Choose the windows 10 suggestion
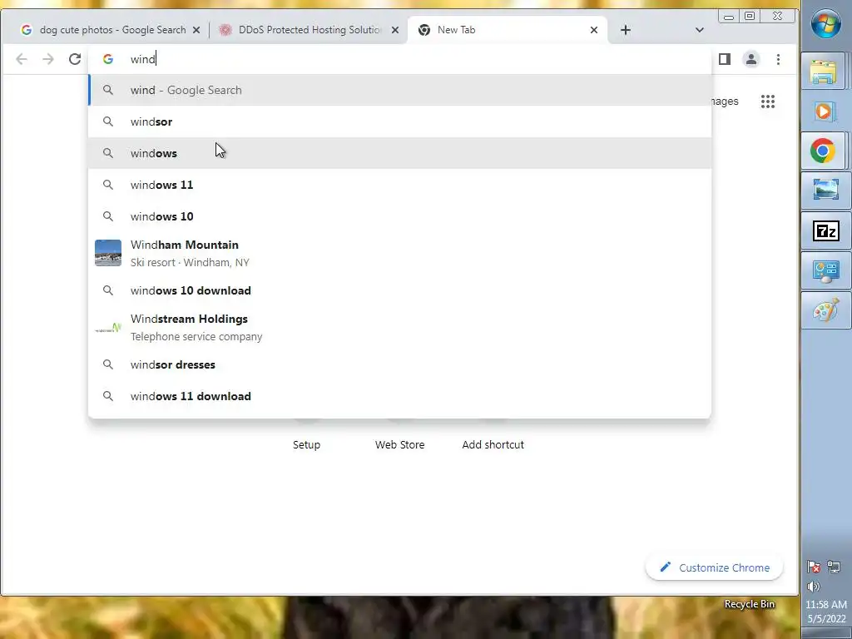 (399, 216)
